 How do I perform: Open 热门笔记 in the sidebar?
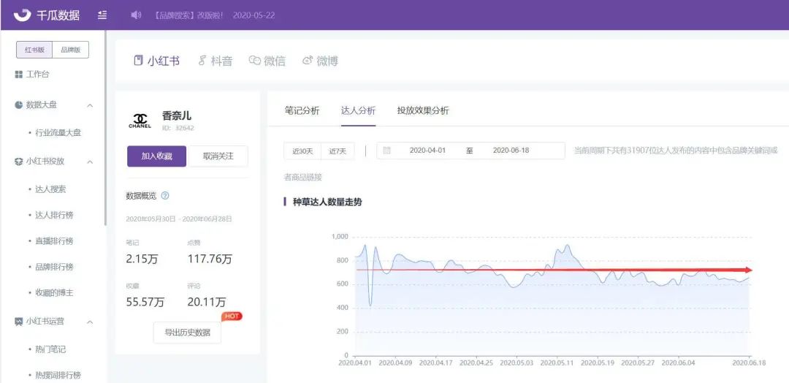50,349
